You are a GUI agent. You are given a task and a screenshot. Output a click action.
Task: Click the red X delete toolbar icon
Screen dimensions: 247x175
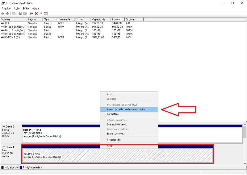pyautogui.click(x=36, y=14)
